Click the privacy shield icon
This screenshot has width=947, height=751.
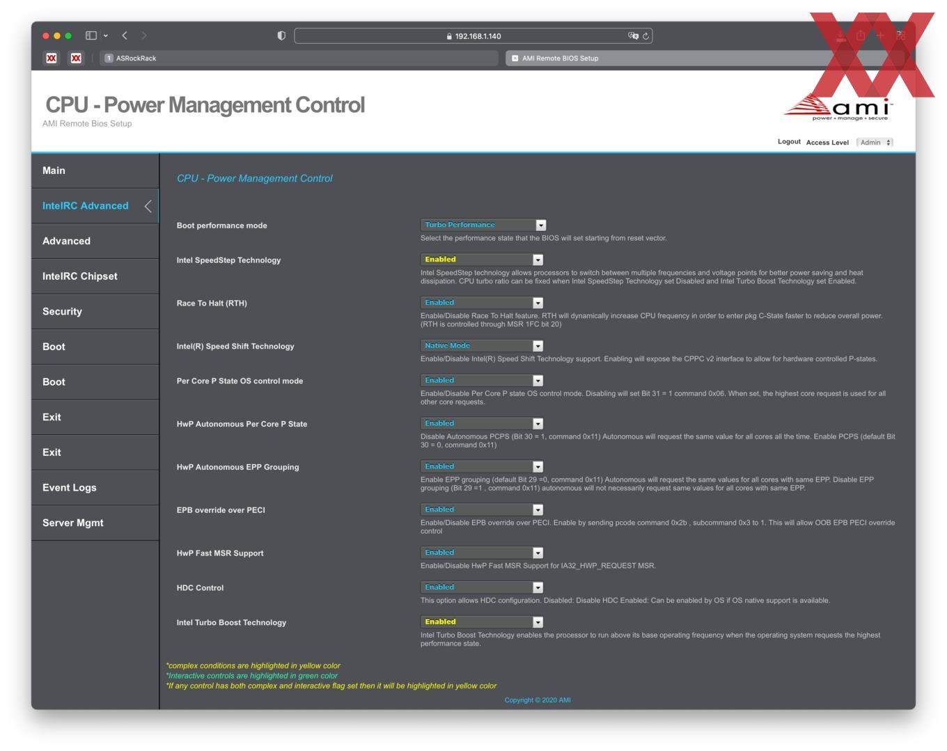click(281, 35)
